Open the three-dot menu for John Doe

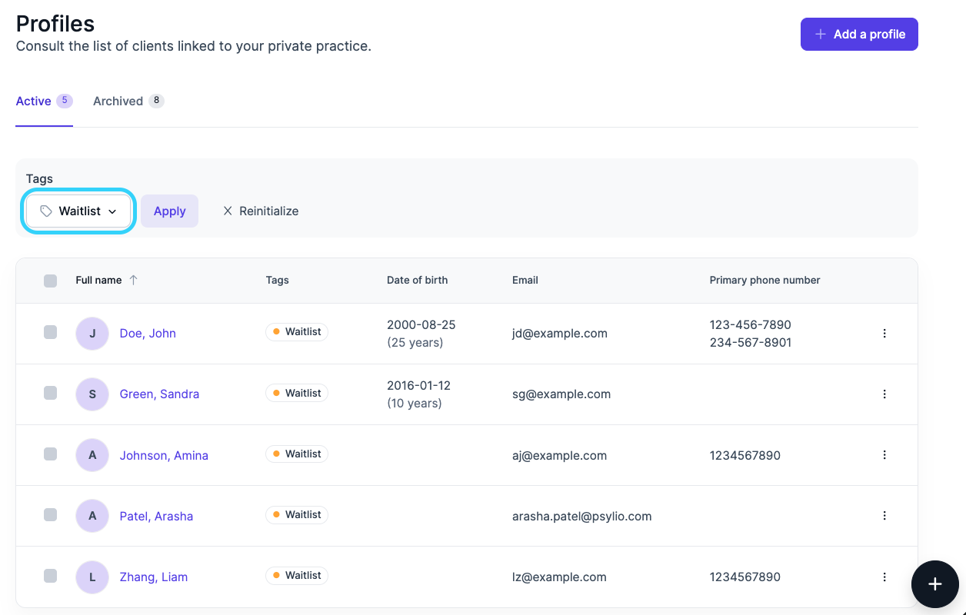tap(884, 334)
